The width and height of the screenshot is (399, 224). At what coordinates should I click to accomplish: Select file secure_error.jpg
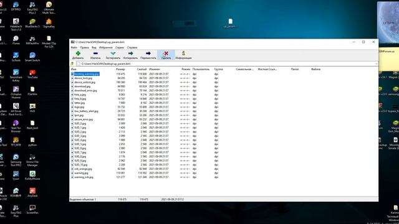pos(84,119)
